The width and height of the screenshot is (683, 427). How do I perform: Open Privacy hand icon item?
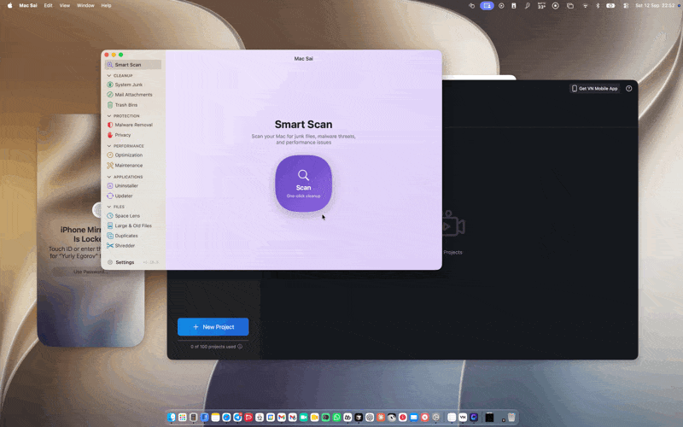pos(123,135)
